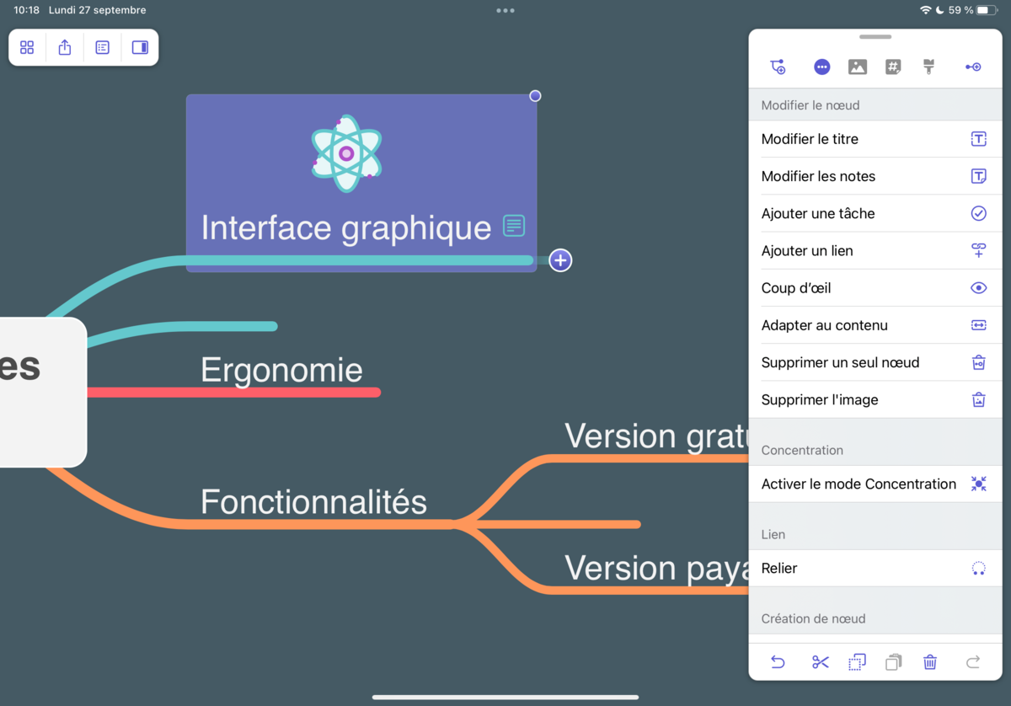Image resolution: width=1011 pixels, height=706 pixels.
Task: Toggle the side panel icon
Action: coord(140,47)
